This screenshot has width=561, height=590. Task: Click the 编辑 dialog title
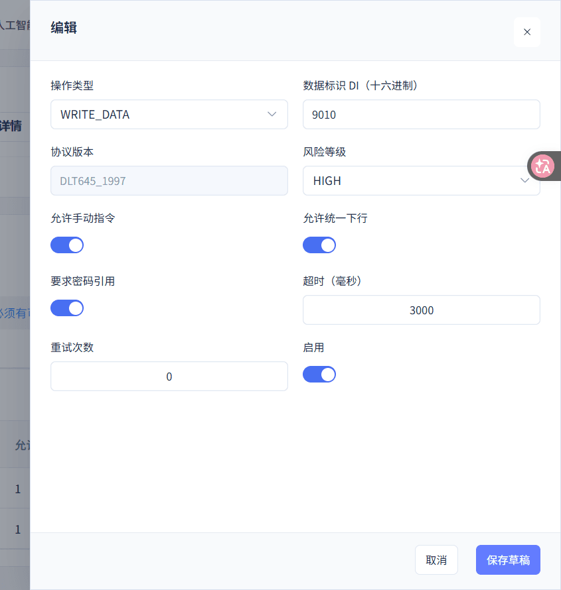[x=64, y=28]
